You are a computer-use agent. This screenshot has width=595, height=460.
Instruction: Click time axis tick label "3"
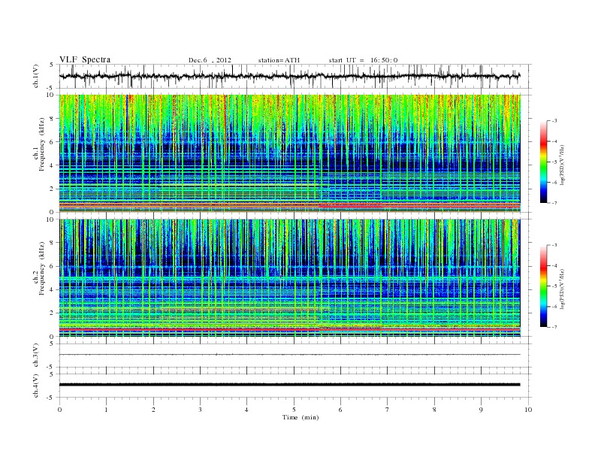point(200,410)
